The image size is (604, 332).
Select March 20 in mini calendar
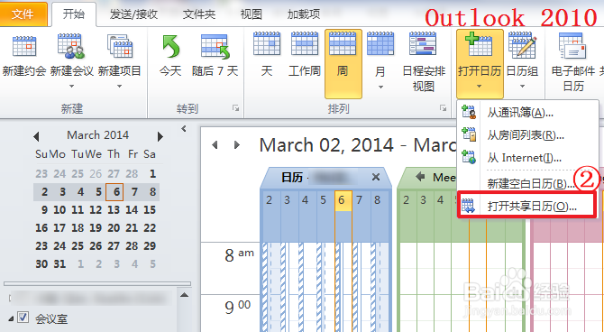point(114,228)
